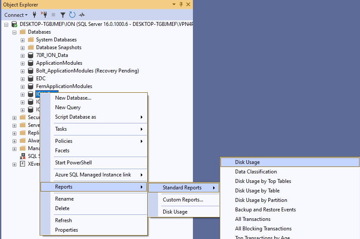This screenshot has width=360, height=239.
Task: Open Custom Reports... menu item
Action: click(184, 200)
